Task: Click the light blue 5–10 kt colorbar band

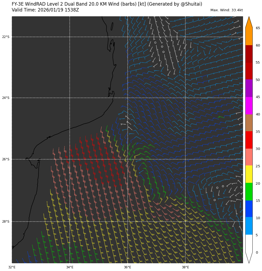Action: click(x=249, y=226)
